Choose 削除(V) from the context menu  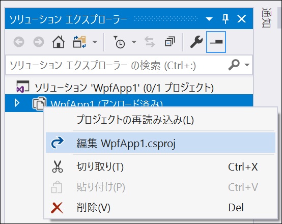point(160,207)
